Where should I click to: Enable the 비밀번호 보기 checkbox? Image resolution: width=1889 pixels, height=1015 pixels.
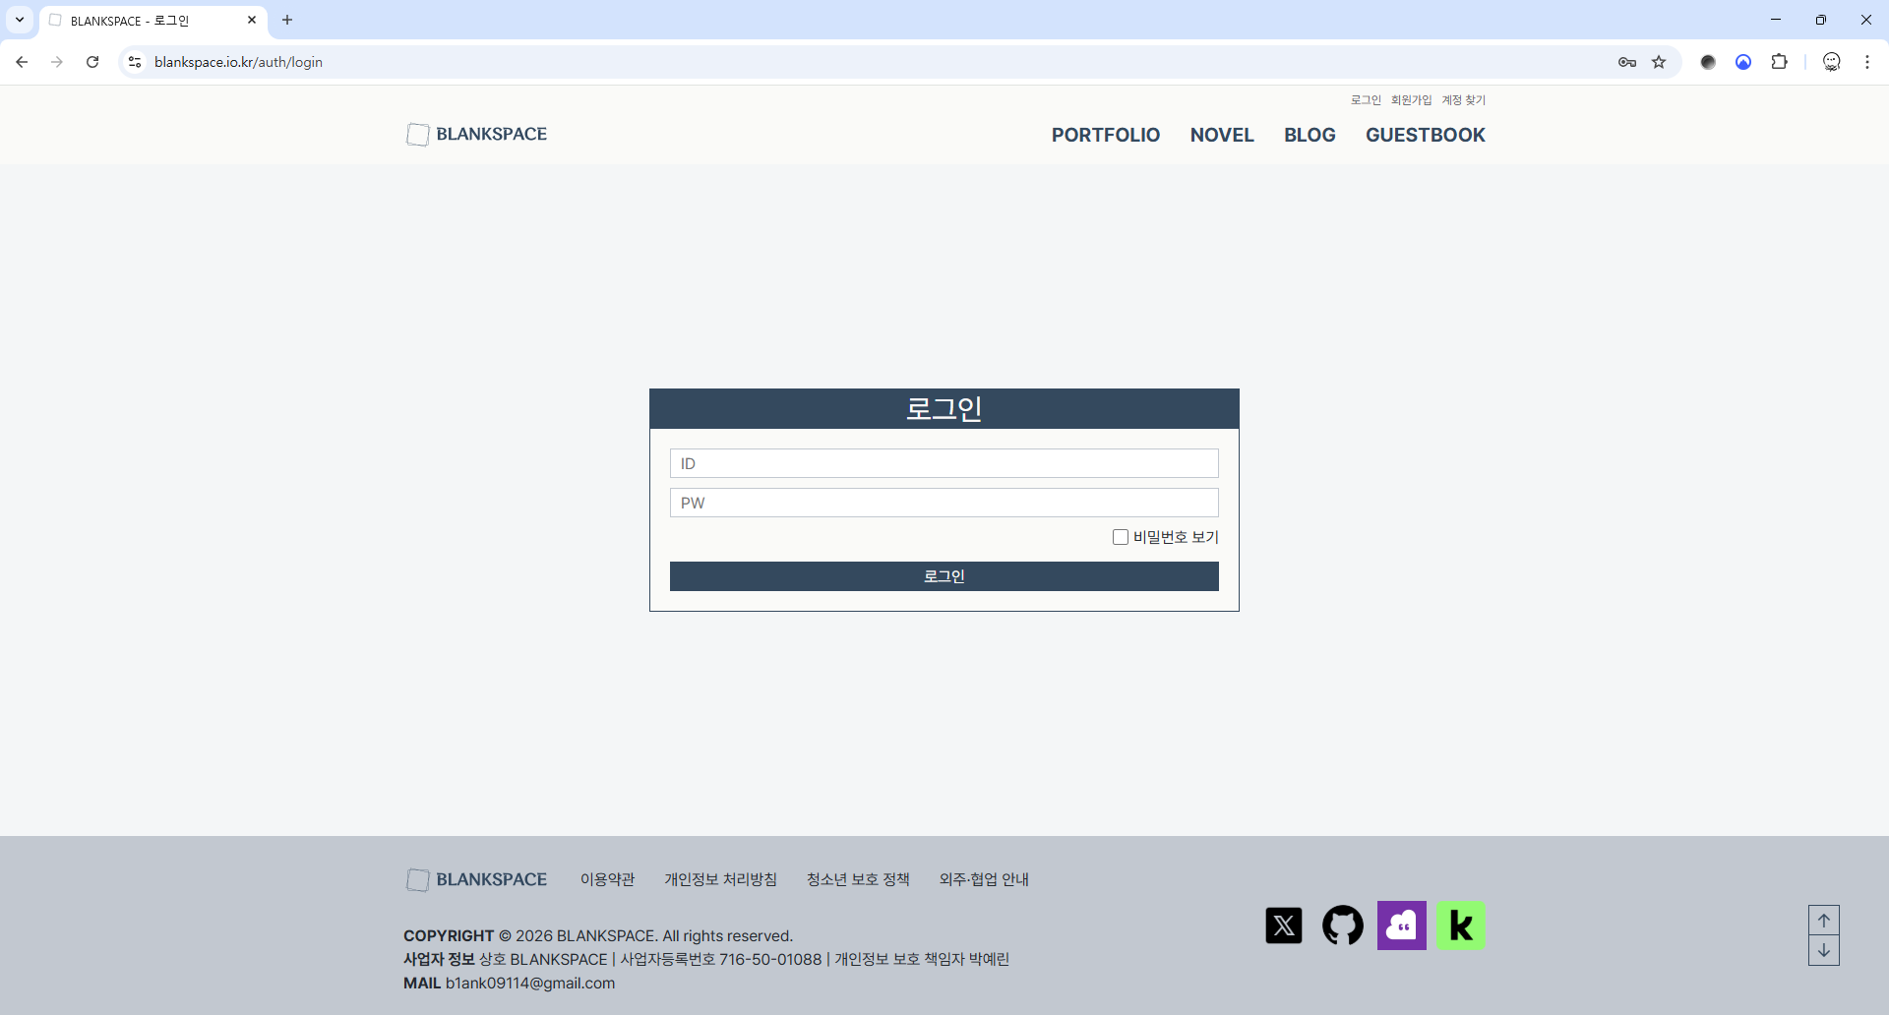click(1120, 537)
